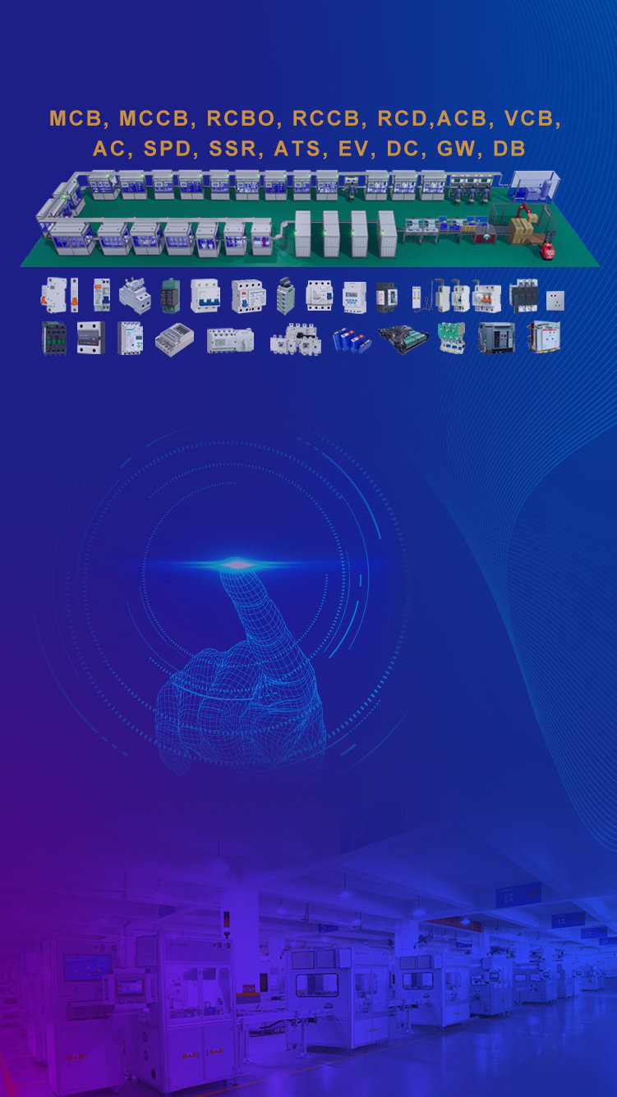
Task: Select the green-button AC contactor product
Action: click(54, 338)
